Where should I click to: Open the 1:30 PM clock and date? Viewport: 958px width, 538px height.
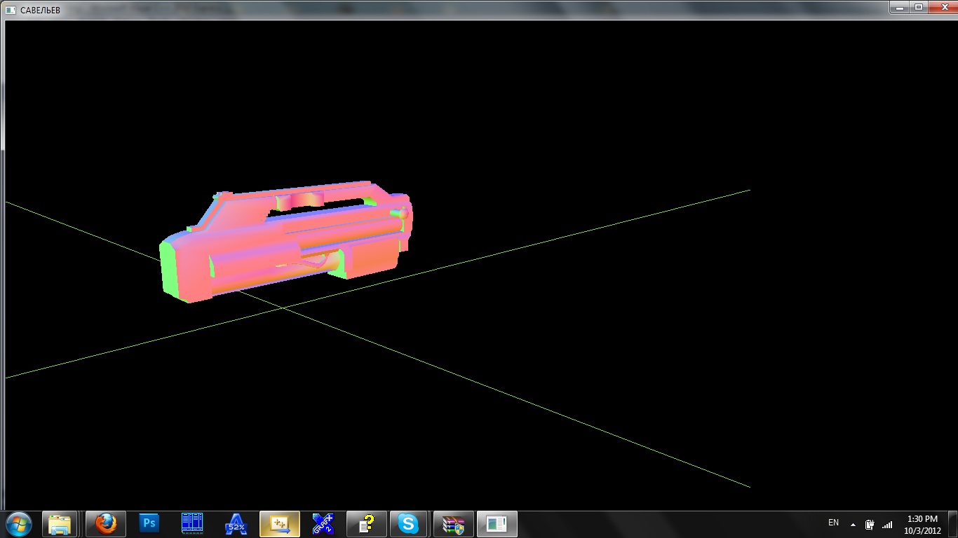(x=922, y=524)
